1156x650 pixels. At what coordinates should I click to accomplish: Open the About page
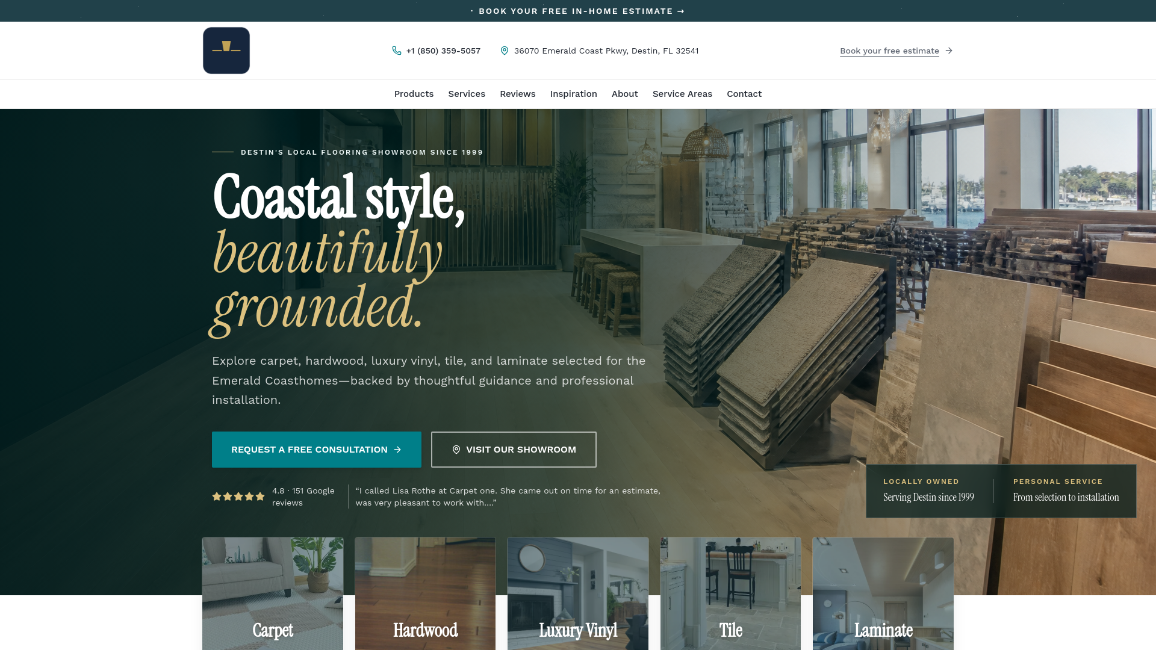click(x=625, y=94)
